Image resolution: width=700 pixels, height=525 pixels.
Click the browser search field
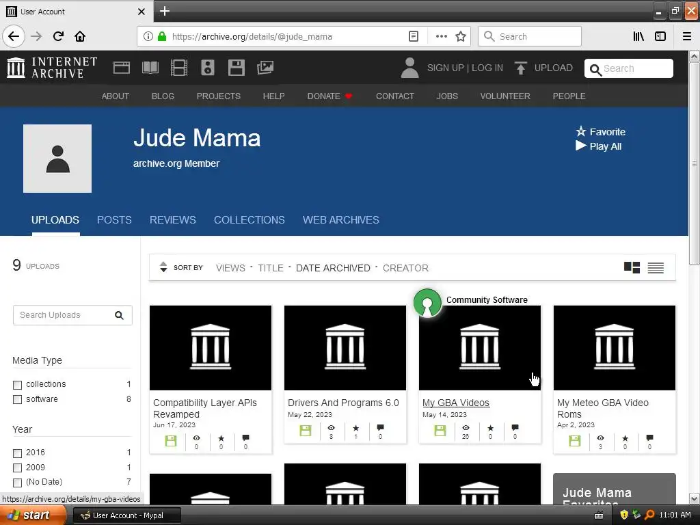coord(530,36)
